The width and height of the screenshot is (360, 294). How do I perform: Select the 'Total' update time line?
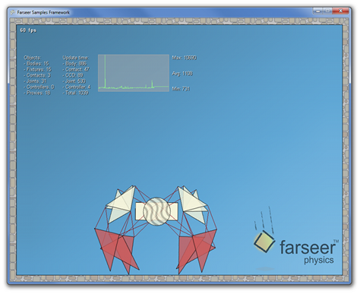[x=75, y=93]
